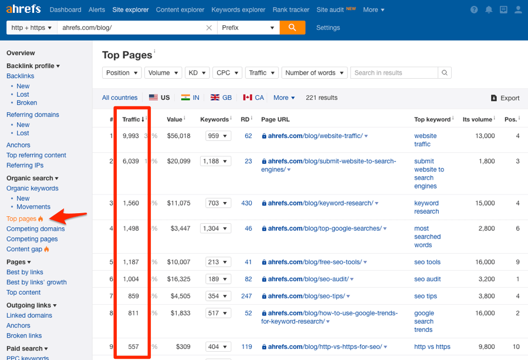Open the user account profile icon
This screenshot has width=528, height=360.
click(518, 10)
